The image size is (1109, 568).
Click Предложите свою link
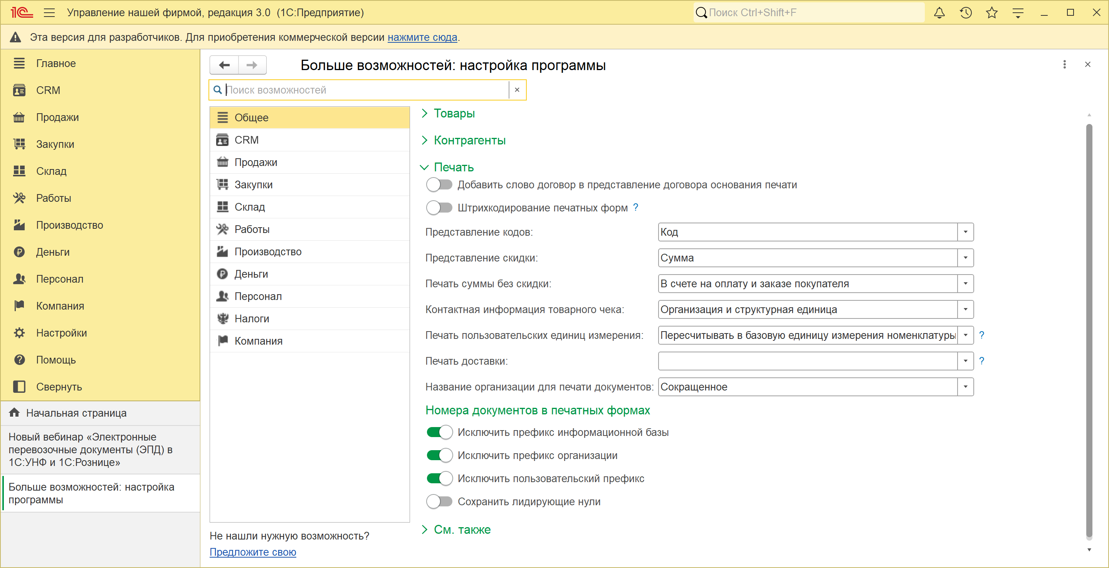pyautogui.click(x=253, y=552)
